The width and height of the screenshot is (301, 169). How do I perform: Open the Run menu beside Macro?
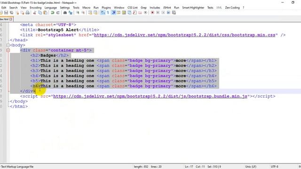[96, 8]
